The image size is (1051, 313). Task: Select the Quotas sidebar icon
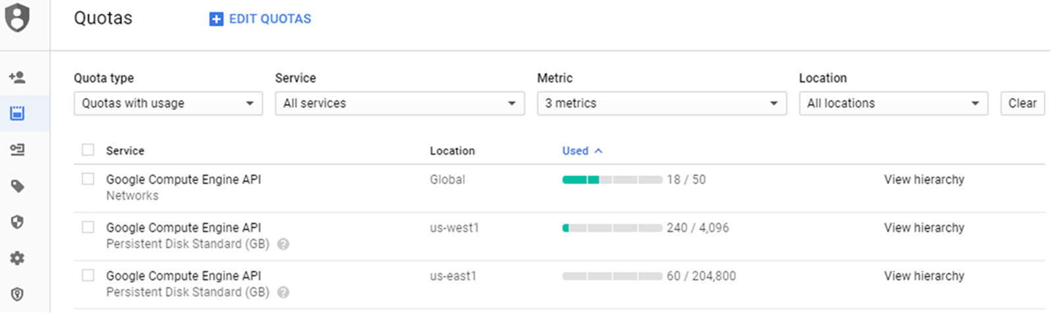(17, 113)
